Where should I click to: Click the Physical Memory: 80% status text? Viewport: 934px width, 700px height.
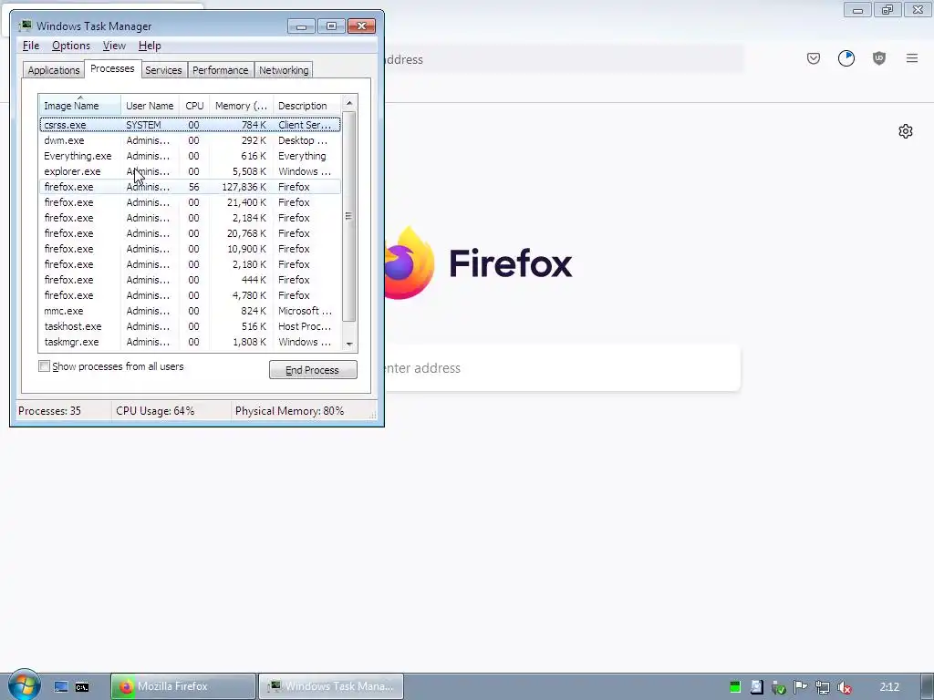tap(289, 411)
